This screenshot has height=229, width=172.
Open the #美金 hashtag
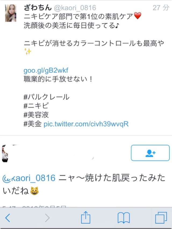pos(33,124)
